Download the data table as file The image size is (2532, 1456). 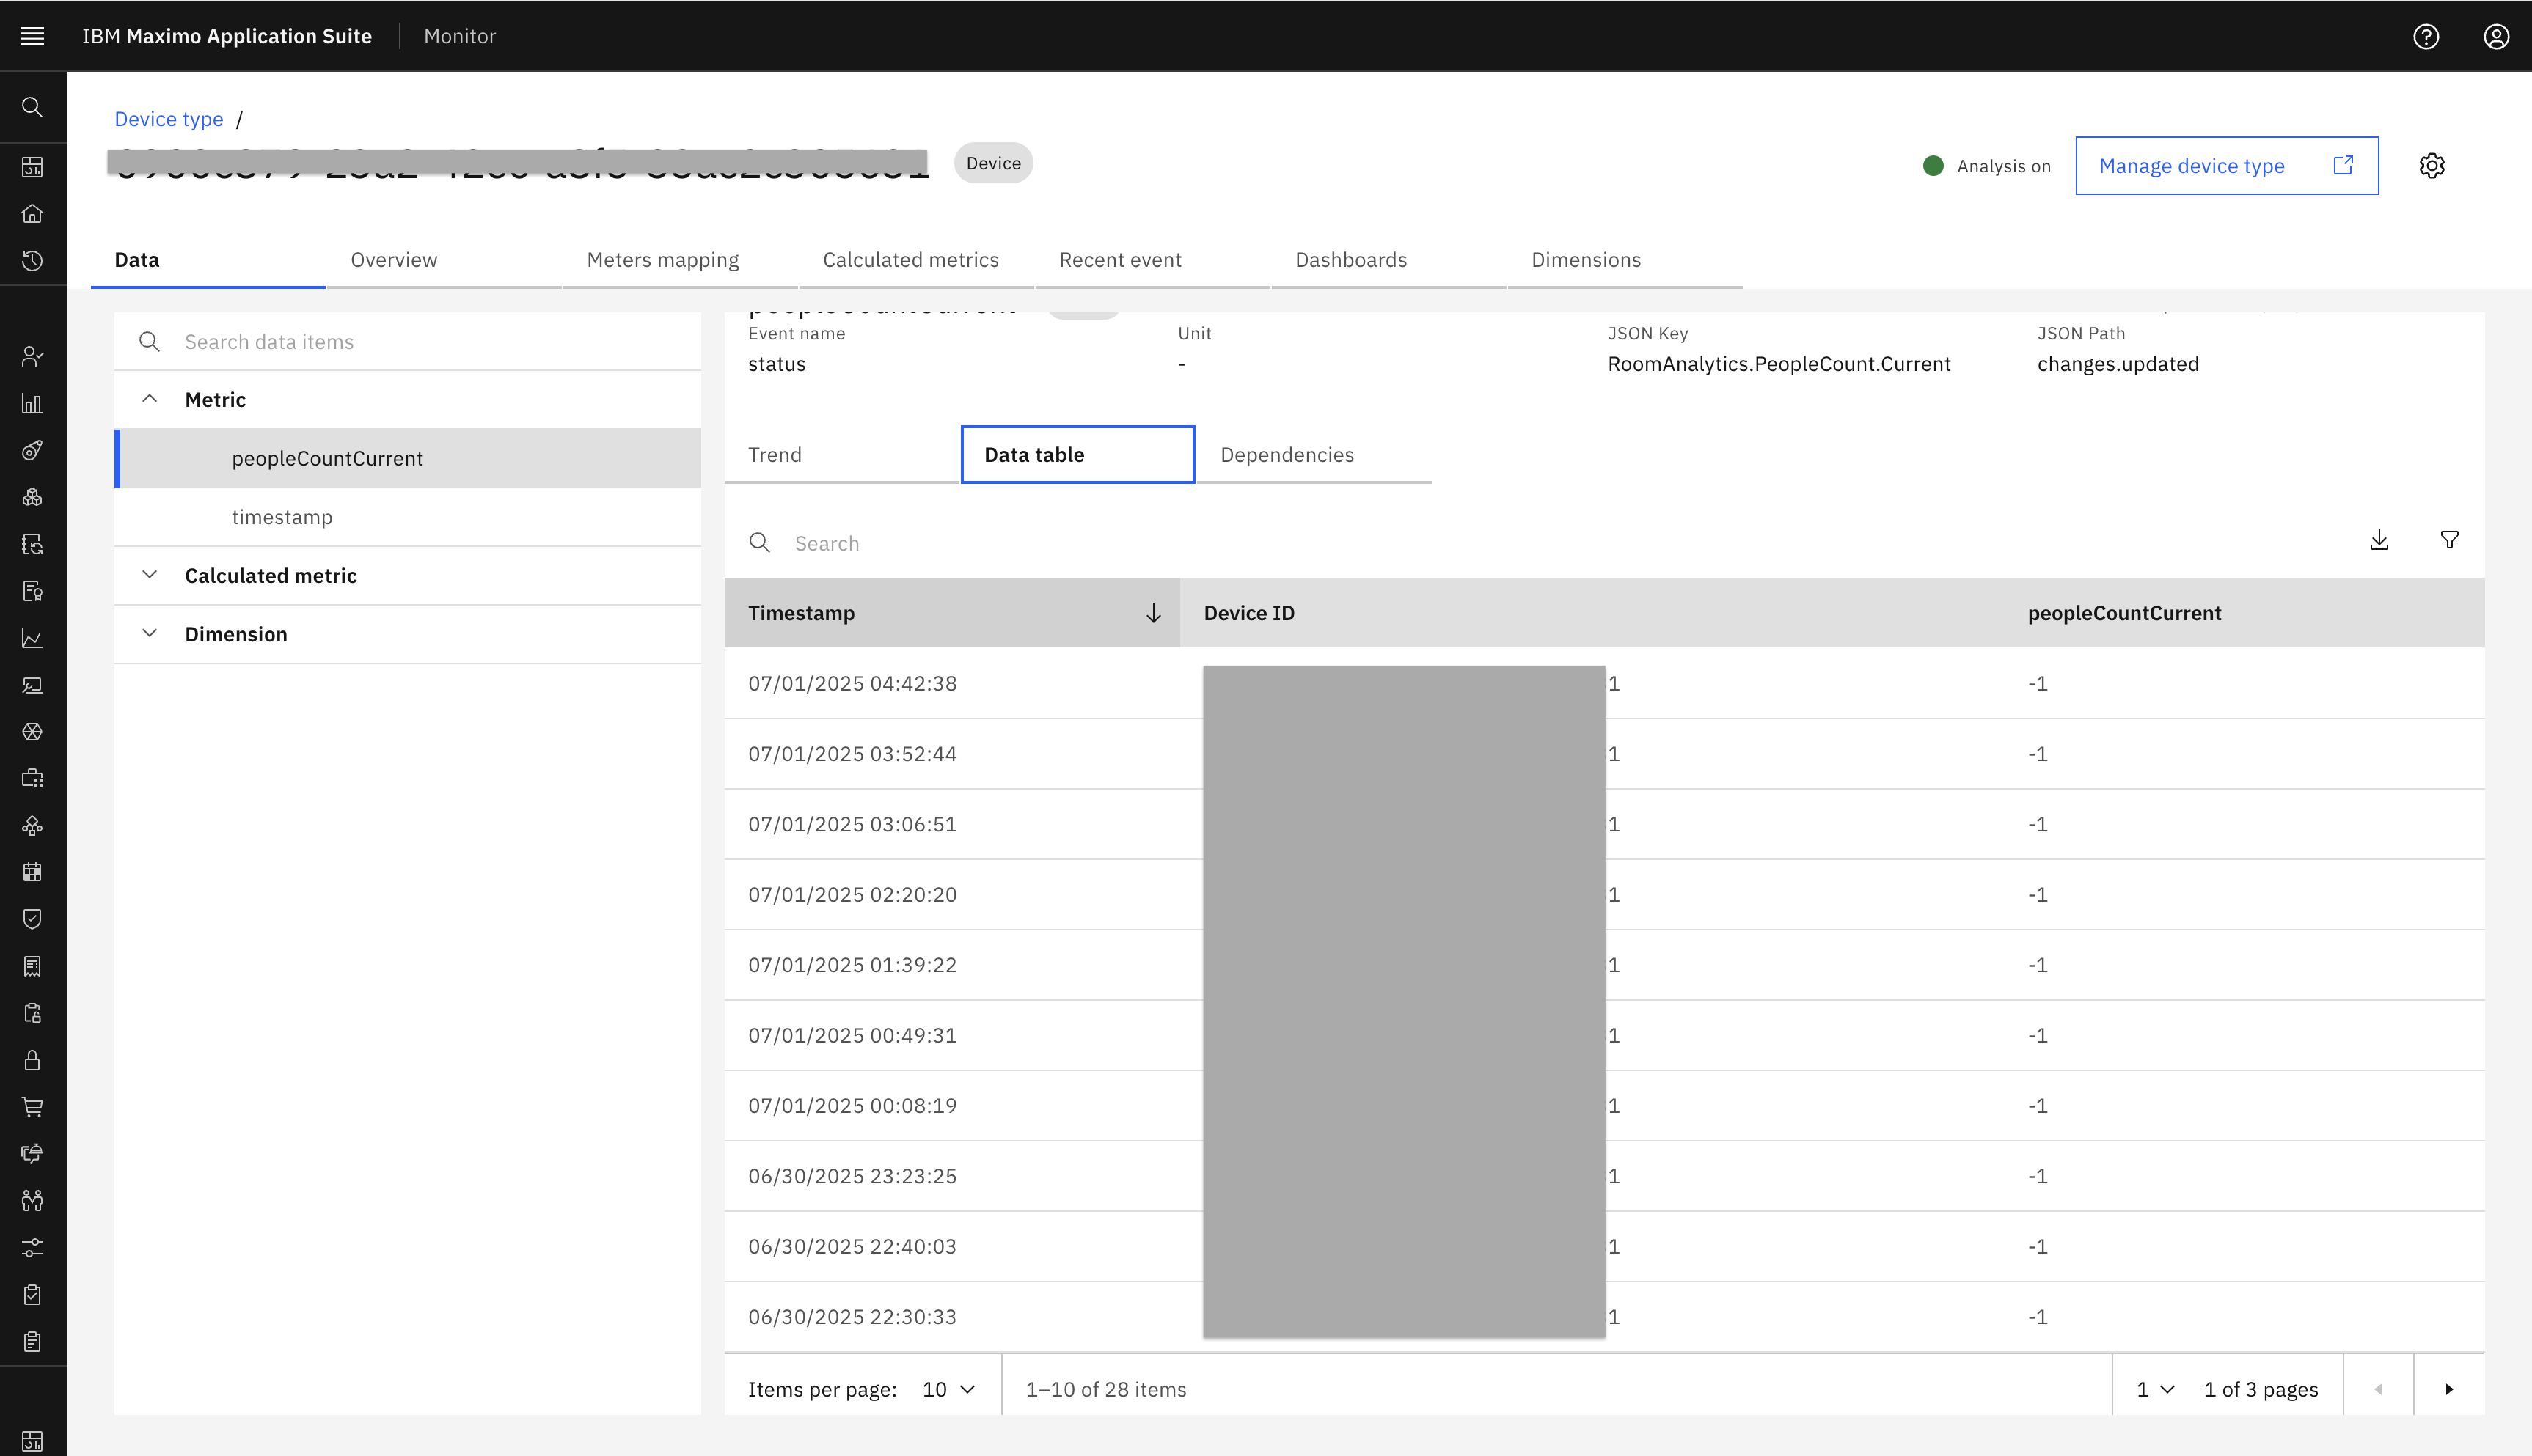(2379, 540)
